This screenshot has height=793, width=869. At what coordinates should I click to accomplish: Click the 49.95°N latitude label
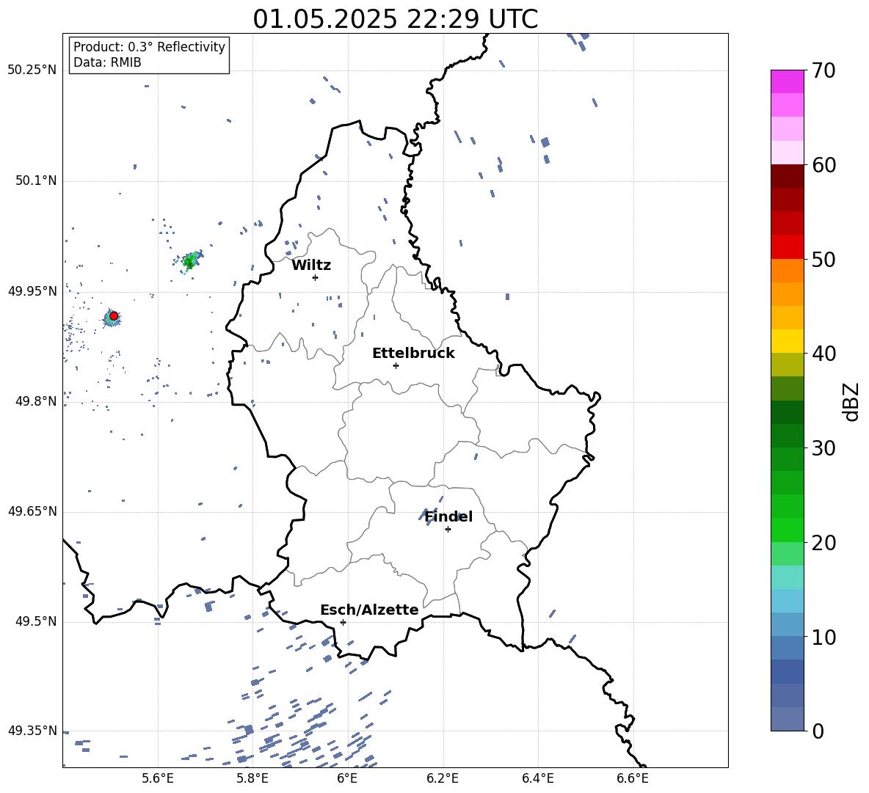click(x=32, y=291)
